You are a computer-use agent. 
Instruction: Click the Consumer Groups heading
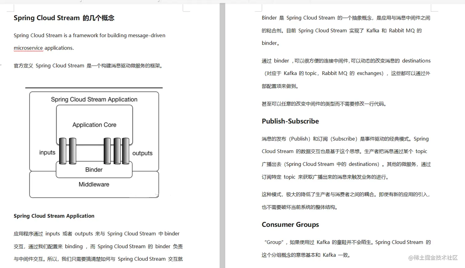click(290, 224)
